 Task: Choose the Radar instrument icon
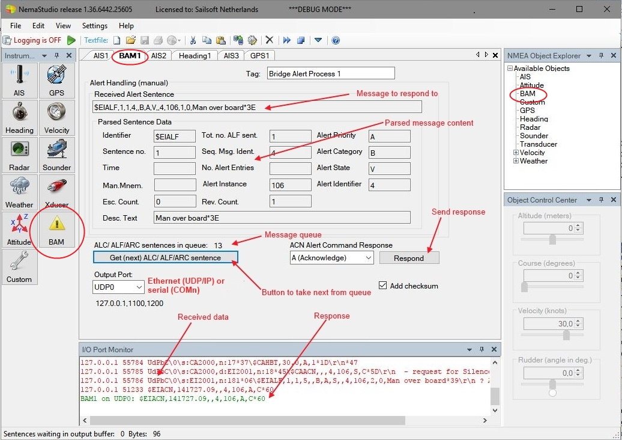(19, 154)
